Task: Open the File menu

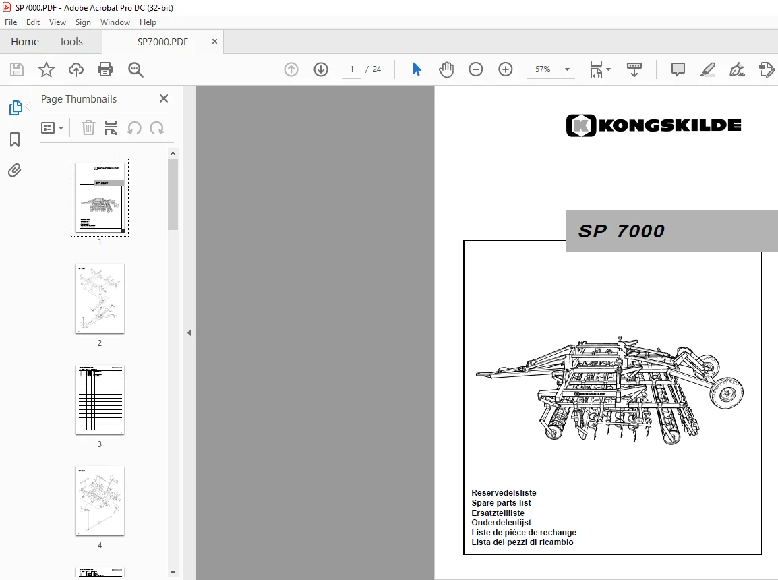Action: click(11, 22)
